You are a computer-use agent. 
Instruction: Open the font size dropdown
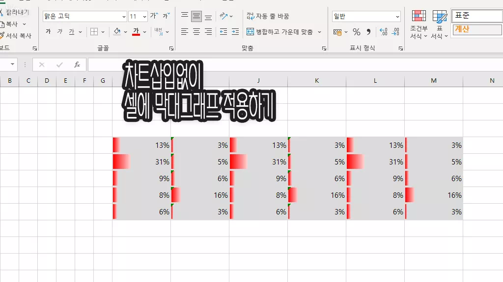click(x=144, y=17)
